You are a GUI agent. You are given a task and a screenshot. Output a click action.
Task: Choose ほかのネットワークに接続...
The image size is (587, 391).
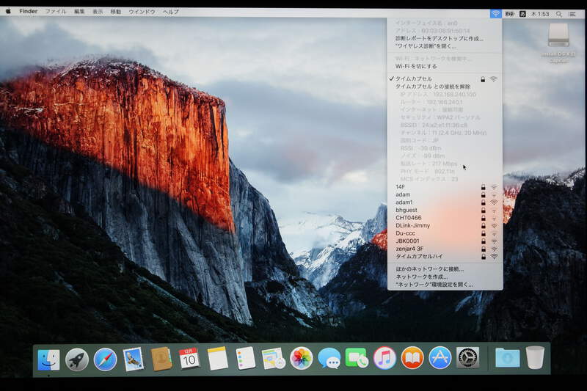pyautogui.click(x=429, y=268)
